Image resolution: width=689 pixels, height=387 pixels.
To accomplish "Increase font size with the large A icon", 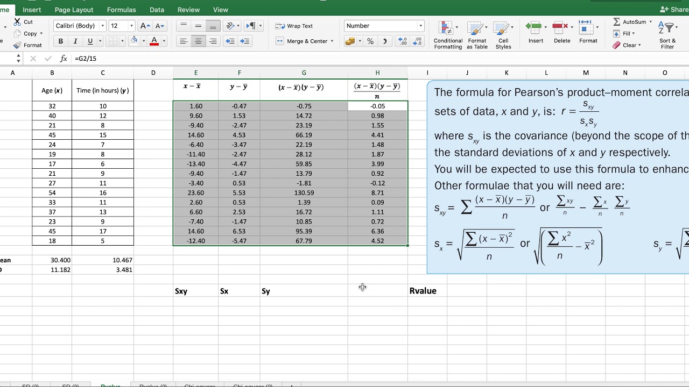I will point(144,26).
